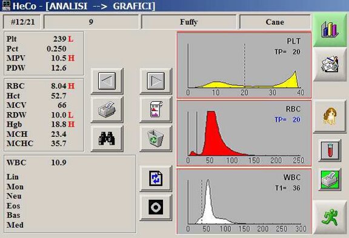Click the T1= 36 text in WBC graph
The image size is (349, 238).
[x=288, y=188]
